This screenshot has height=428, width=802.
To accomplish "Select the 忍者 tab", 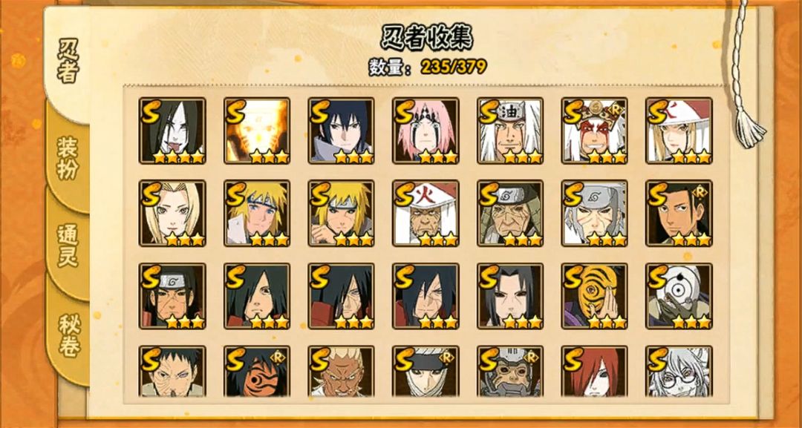I will (x=67, y=60).
